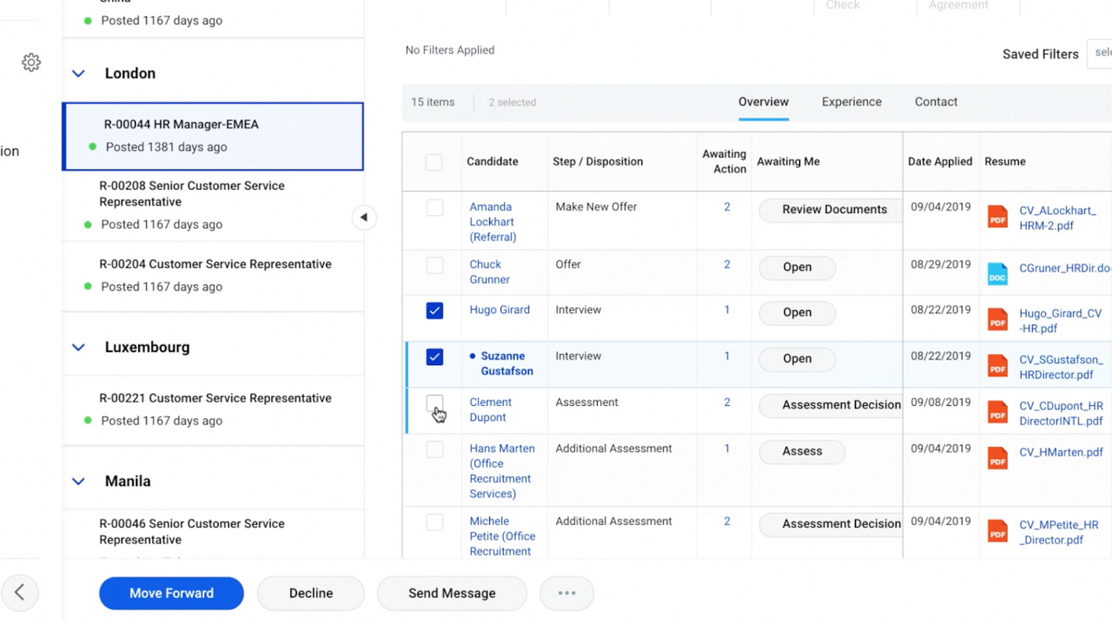Toggle the select-all checkbox in the table header
1112x622 pixels.
tap(434, 162)
